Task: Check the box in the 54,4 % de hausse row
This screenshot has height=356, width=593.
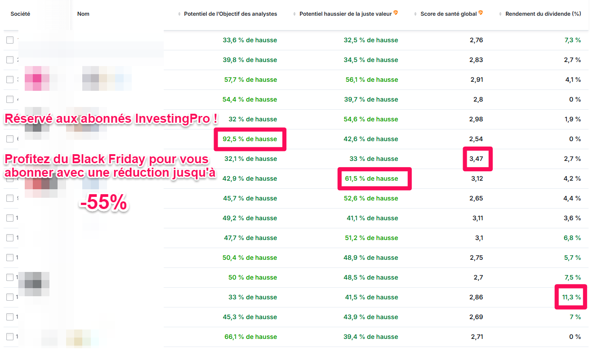Action: (10, 99)
